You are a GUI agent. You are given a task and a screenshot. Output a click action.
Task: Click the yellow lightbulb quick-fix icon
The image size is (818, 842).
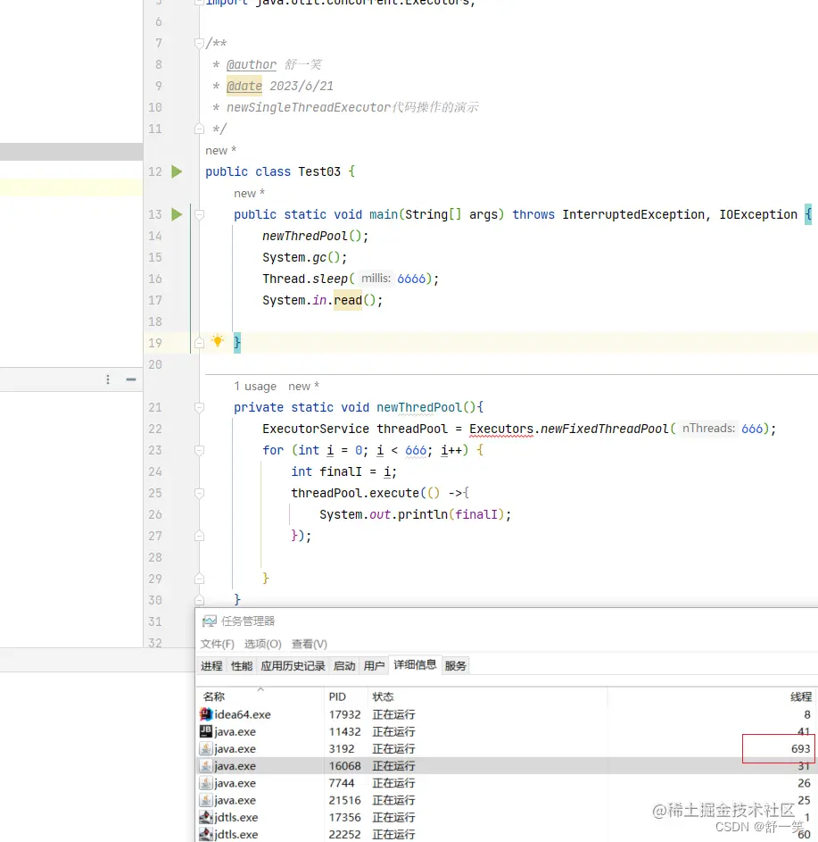[218, 340]
